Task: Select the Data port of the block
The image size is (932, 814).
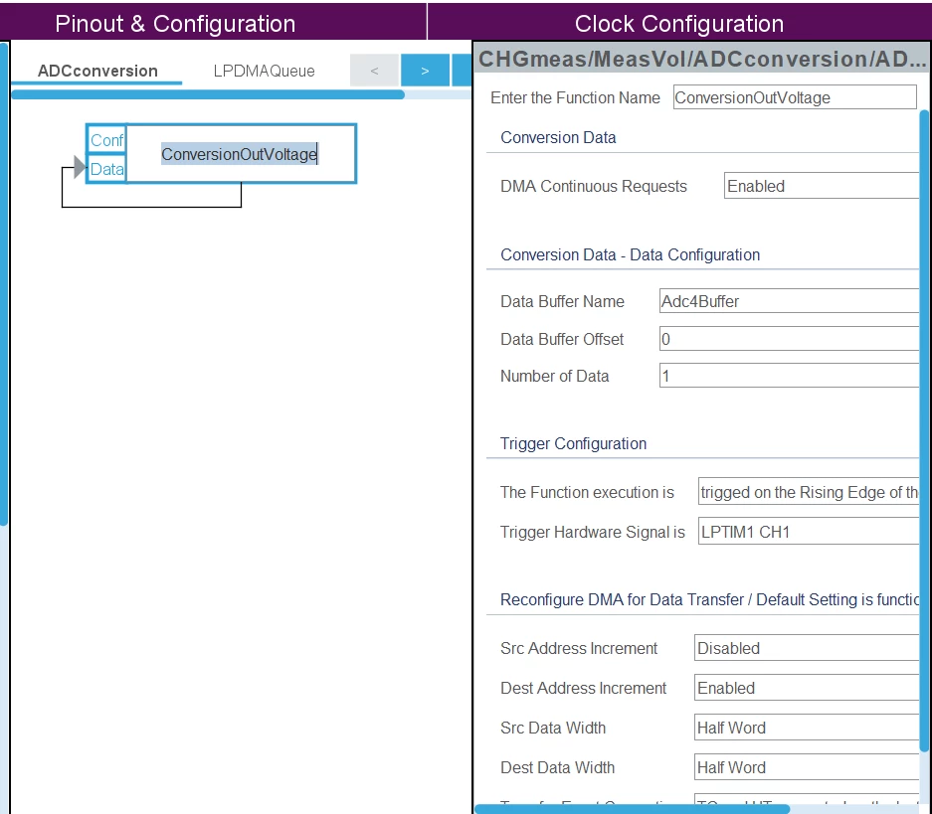Action: click(107, 169)
